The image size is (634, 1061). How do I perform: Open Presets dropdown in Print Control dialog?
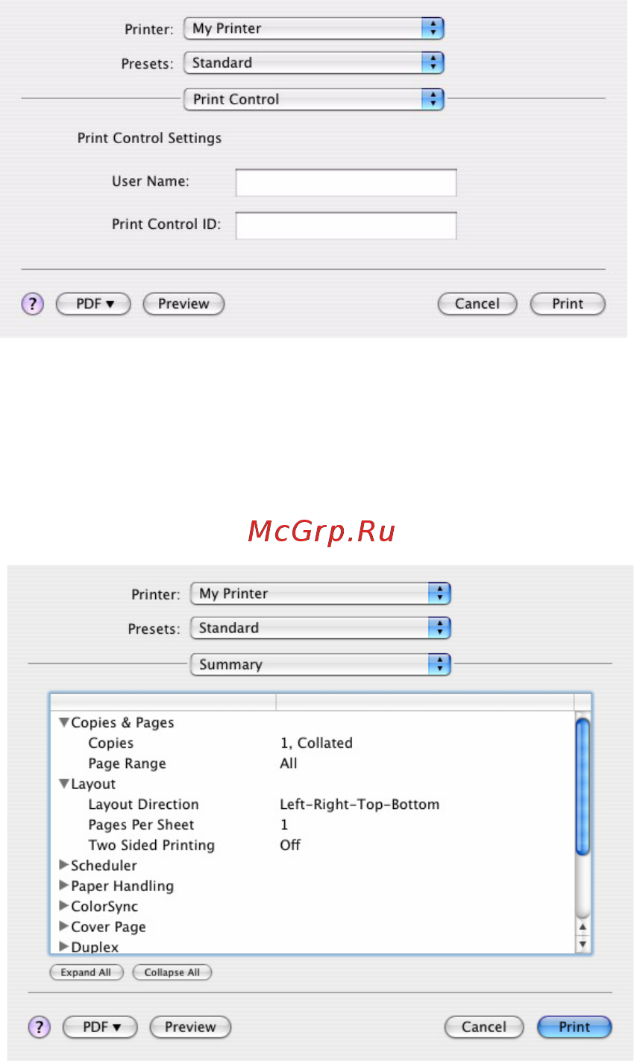click(314, 63)
